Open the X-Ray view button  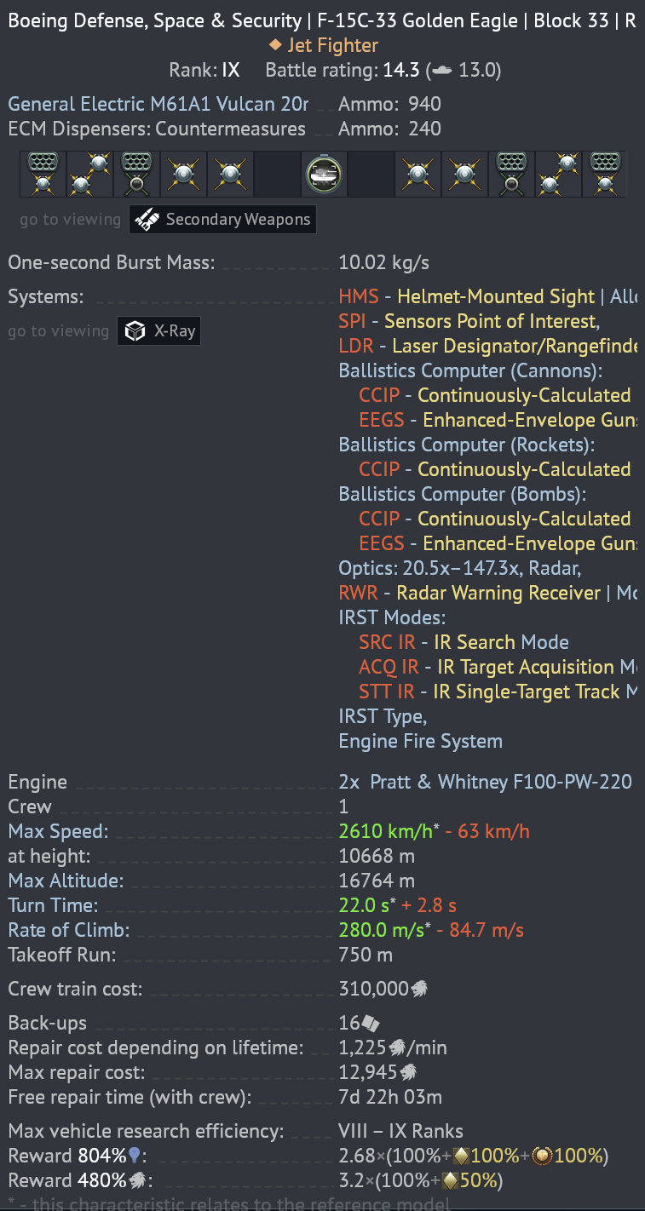[x=159, y=331]
